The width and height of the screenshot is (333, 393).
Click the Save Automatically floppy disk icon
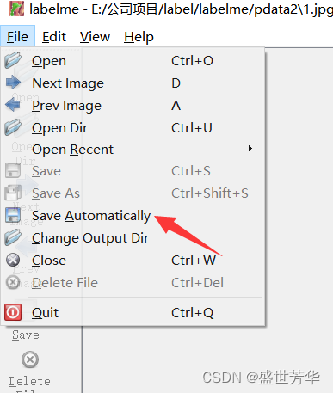(13, 216)
